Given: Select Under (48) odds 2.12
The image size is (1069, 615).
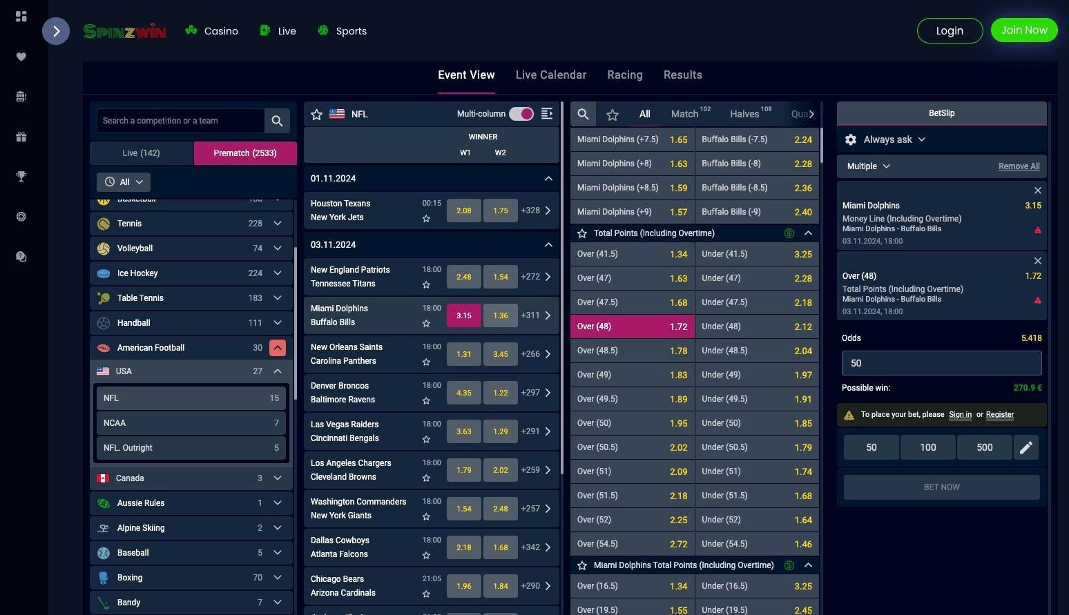Looking at the screenshot, I should tap(757, 326).
